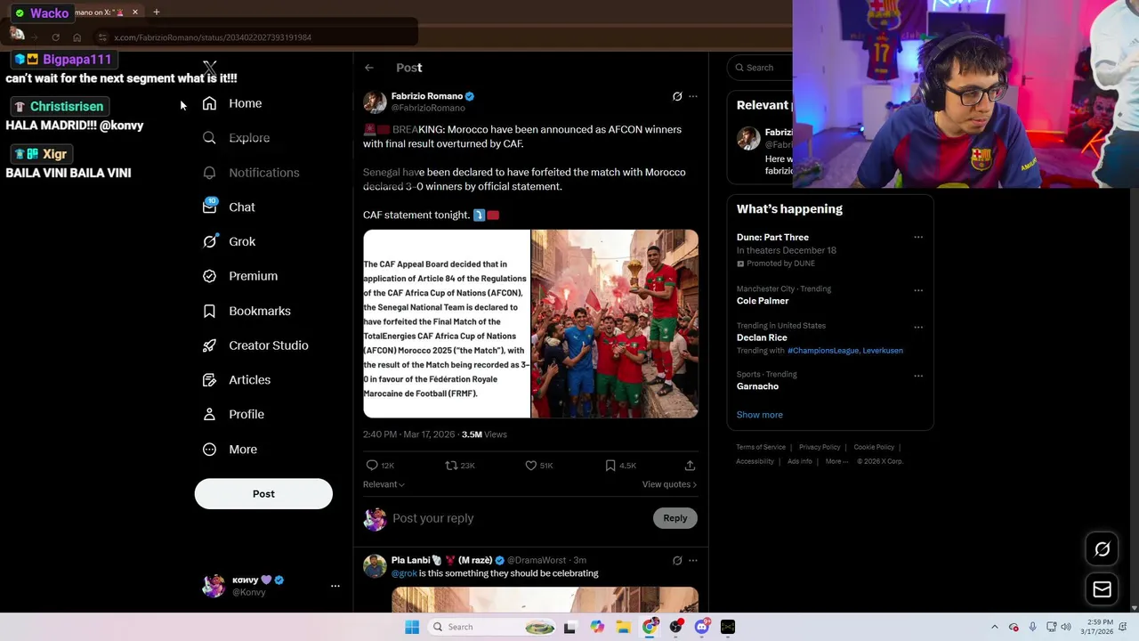Bookmark the post with 4.5K

610,466
